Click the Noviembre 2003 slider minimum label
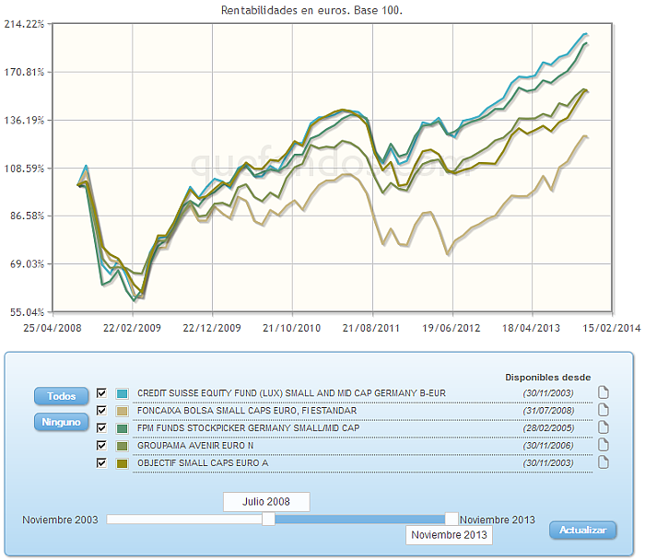The height and width of the screenshot is (560, 645). tap(60, 519)
